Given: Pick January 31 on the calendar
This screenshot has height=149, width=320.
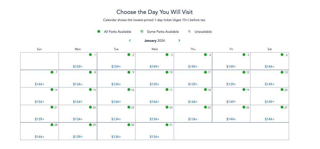Looking at the screenshot, I should [154, 131].
